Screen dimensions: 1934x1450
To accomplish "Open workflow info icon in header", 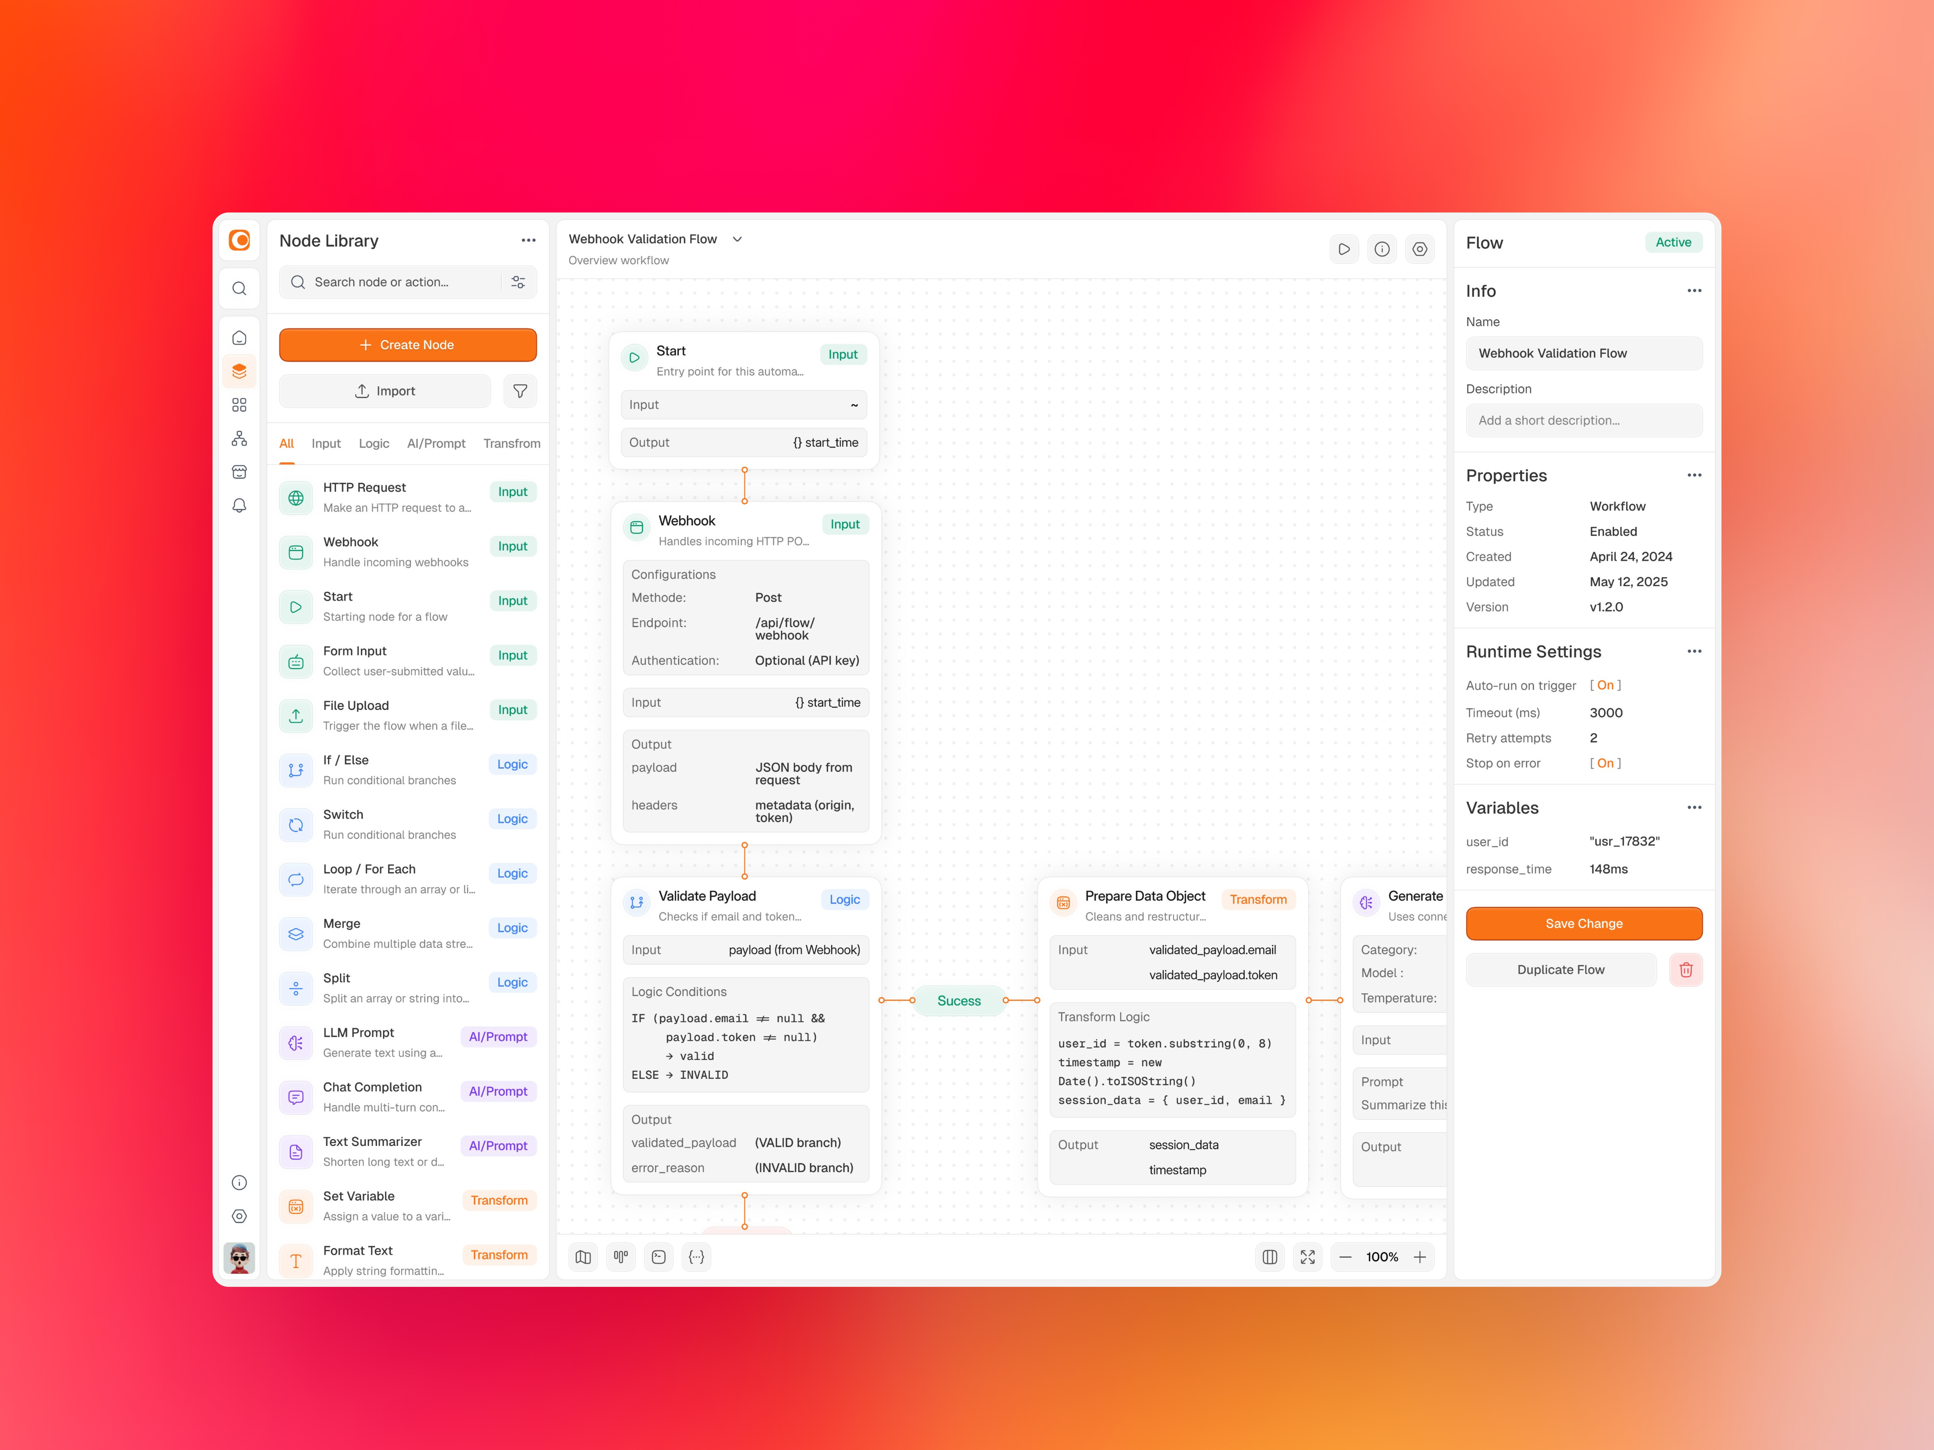I will click(x=1381, y=249).
